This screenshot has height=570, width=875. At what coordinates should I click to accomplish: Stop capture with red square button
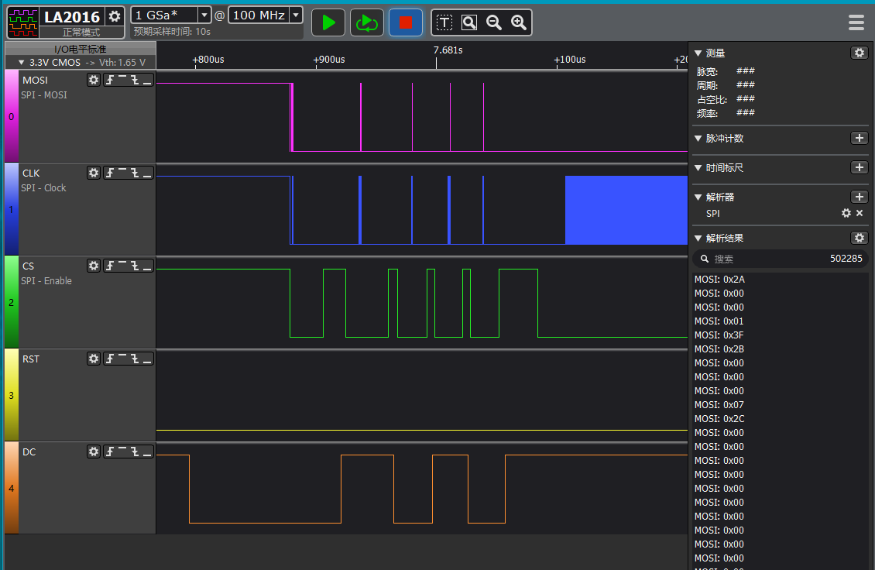coord(405,22)
